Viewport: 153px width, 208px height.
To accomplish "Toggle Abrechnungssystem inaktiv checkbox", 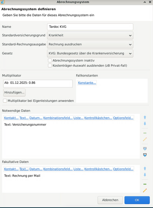I will click(x=50, y=60).
